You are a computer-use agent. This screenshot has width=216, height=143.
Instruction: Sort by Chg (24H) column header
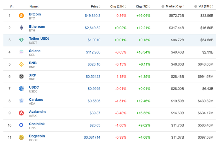tap(118, 6)
